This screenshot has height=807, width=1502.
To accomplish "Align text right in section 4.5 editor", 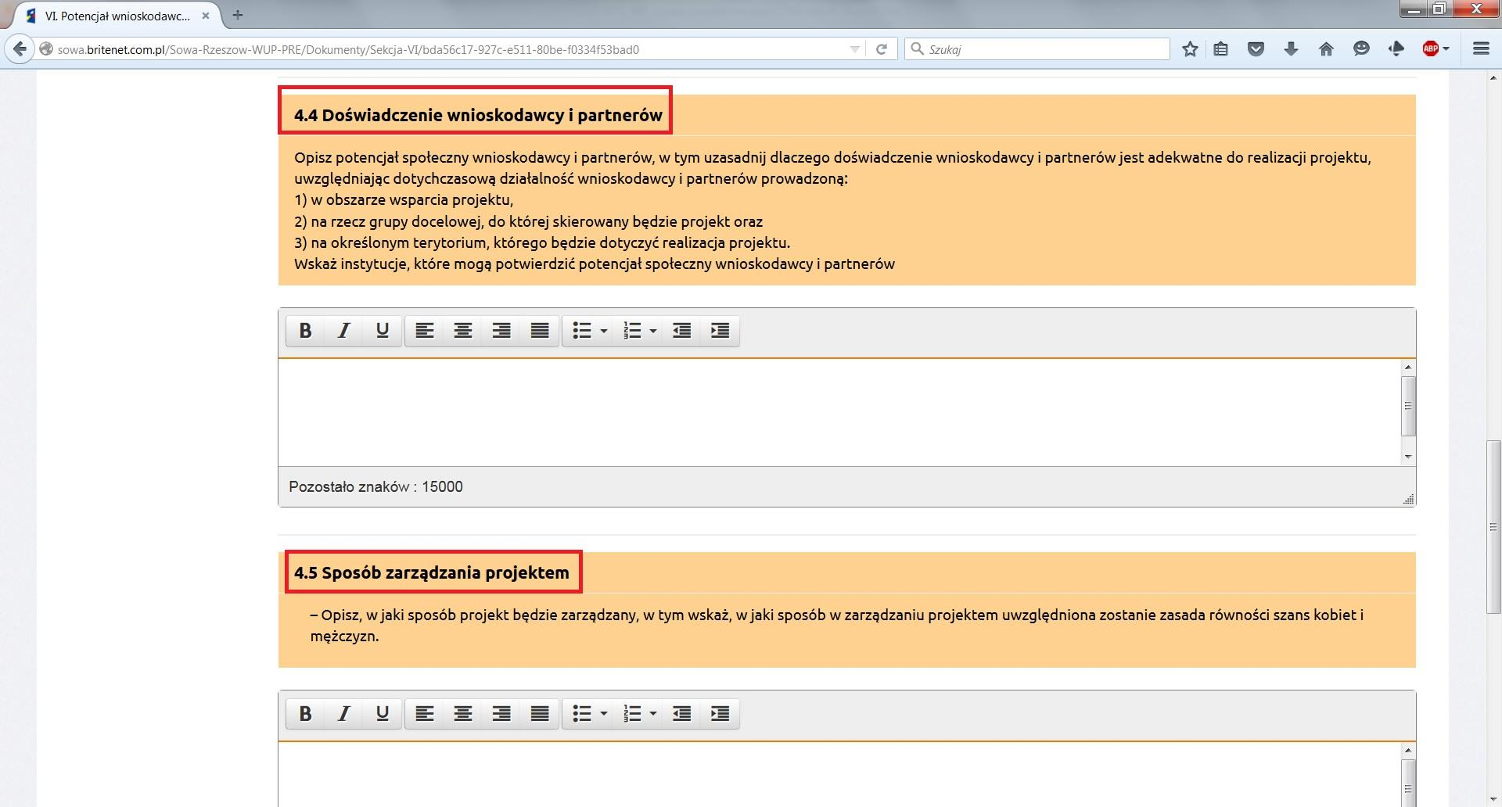I will 501,713.
